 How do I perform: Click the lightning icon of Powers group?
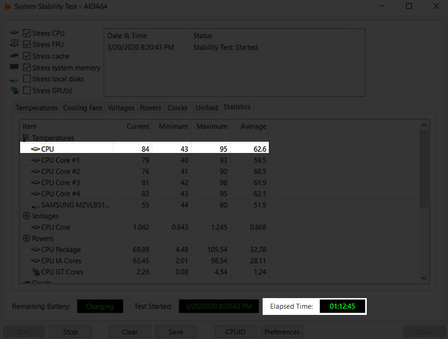pos(26,238)
